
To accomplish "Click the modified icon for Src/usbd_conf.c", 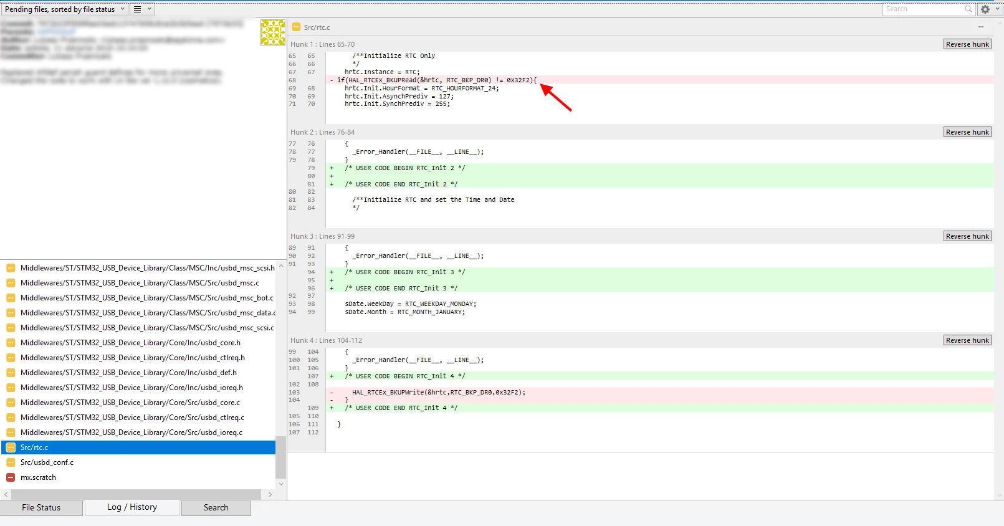I will [11, 462].
